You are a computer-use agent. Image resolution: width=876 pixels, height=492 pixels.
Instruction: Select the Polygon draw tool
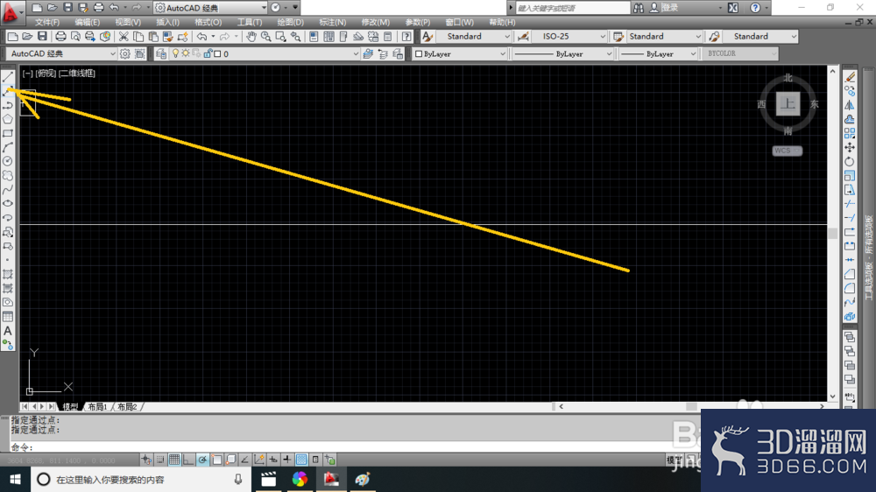click(x=8, y=119)
